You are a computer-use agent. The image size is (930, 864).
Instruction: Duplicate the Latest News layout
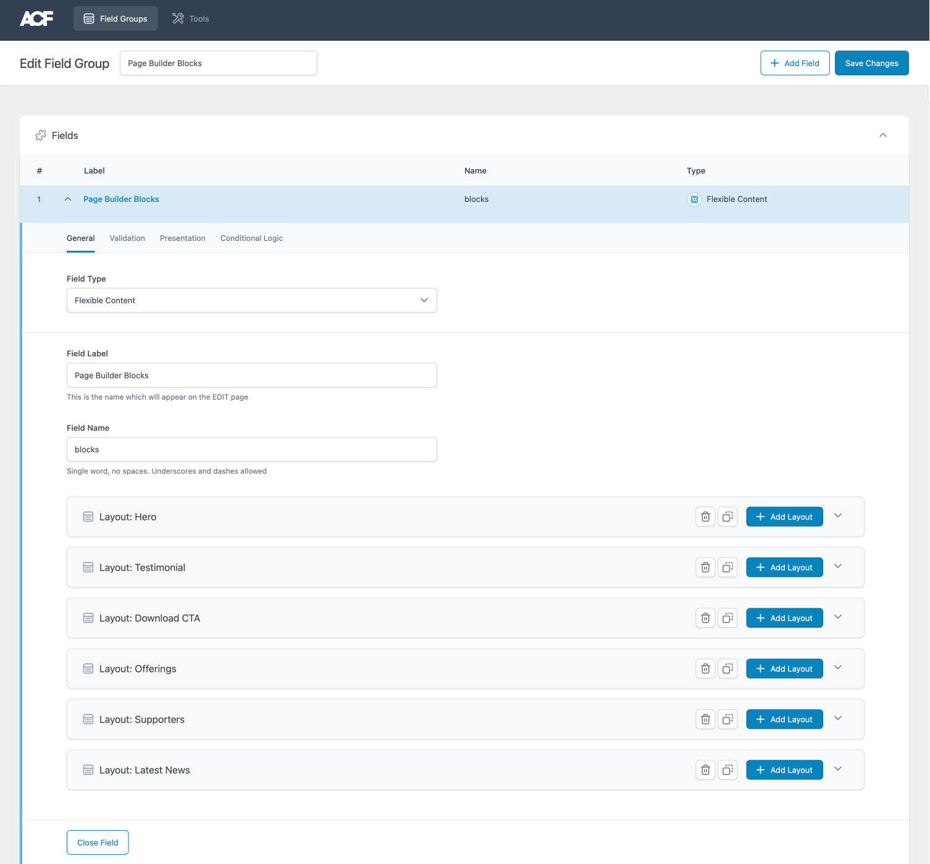click(x=728, y=770)
